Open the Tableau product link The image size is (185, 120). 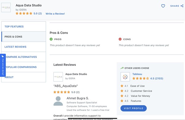tap(137, 74)
